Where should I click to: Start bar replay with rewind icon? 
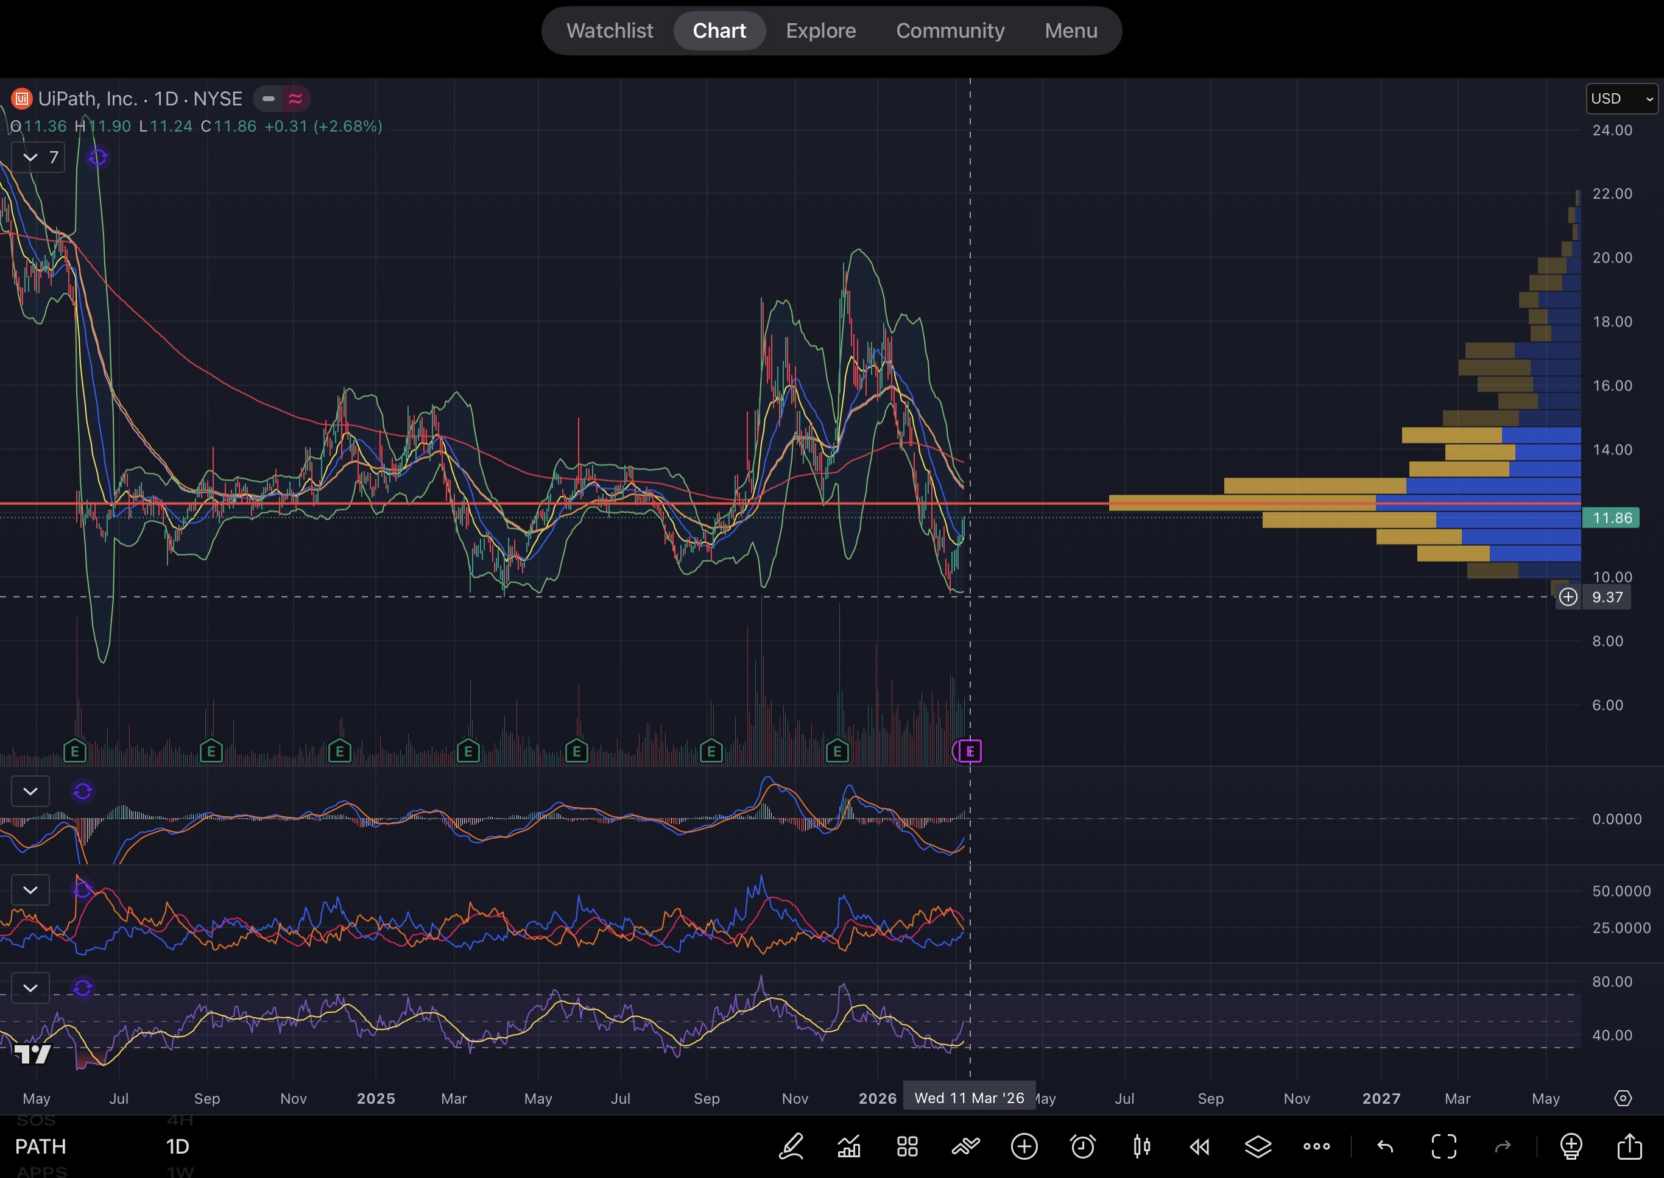pyautogui.click(x=1199, y=1146)
